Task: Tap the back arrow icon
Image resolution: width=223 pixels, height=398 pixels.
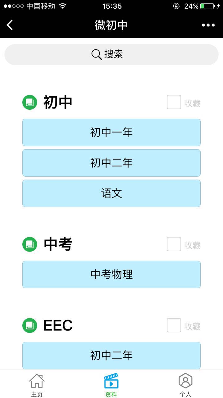Action: 10,25
